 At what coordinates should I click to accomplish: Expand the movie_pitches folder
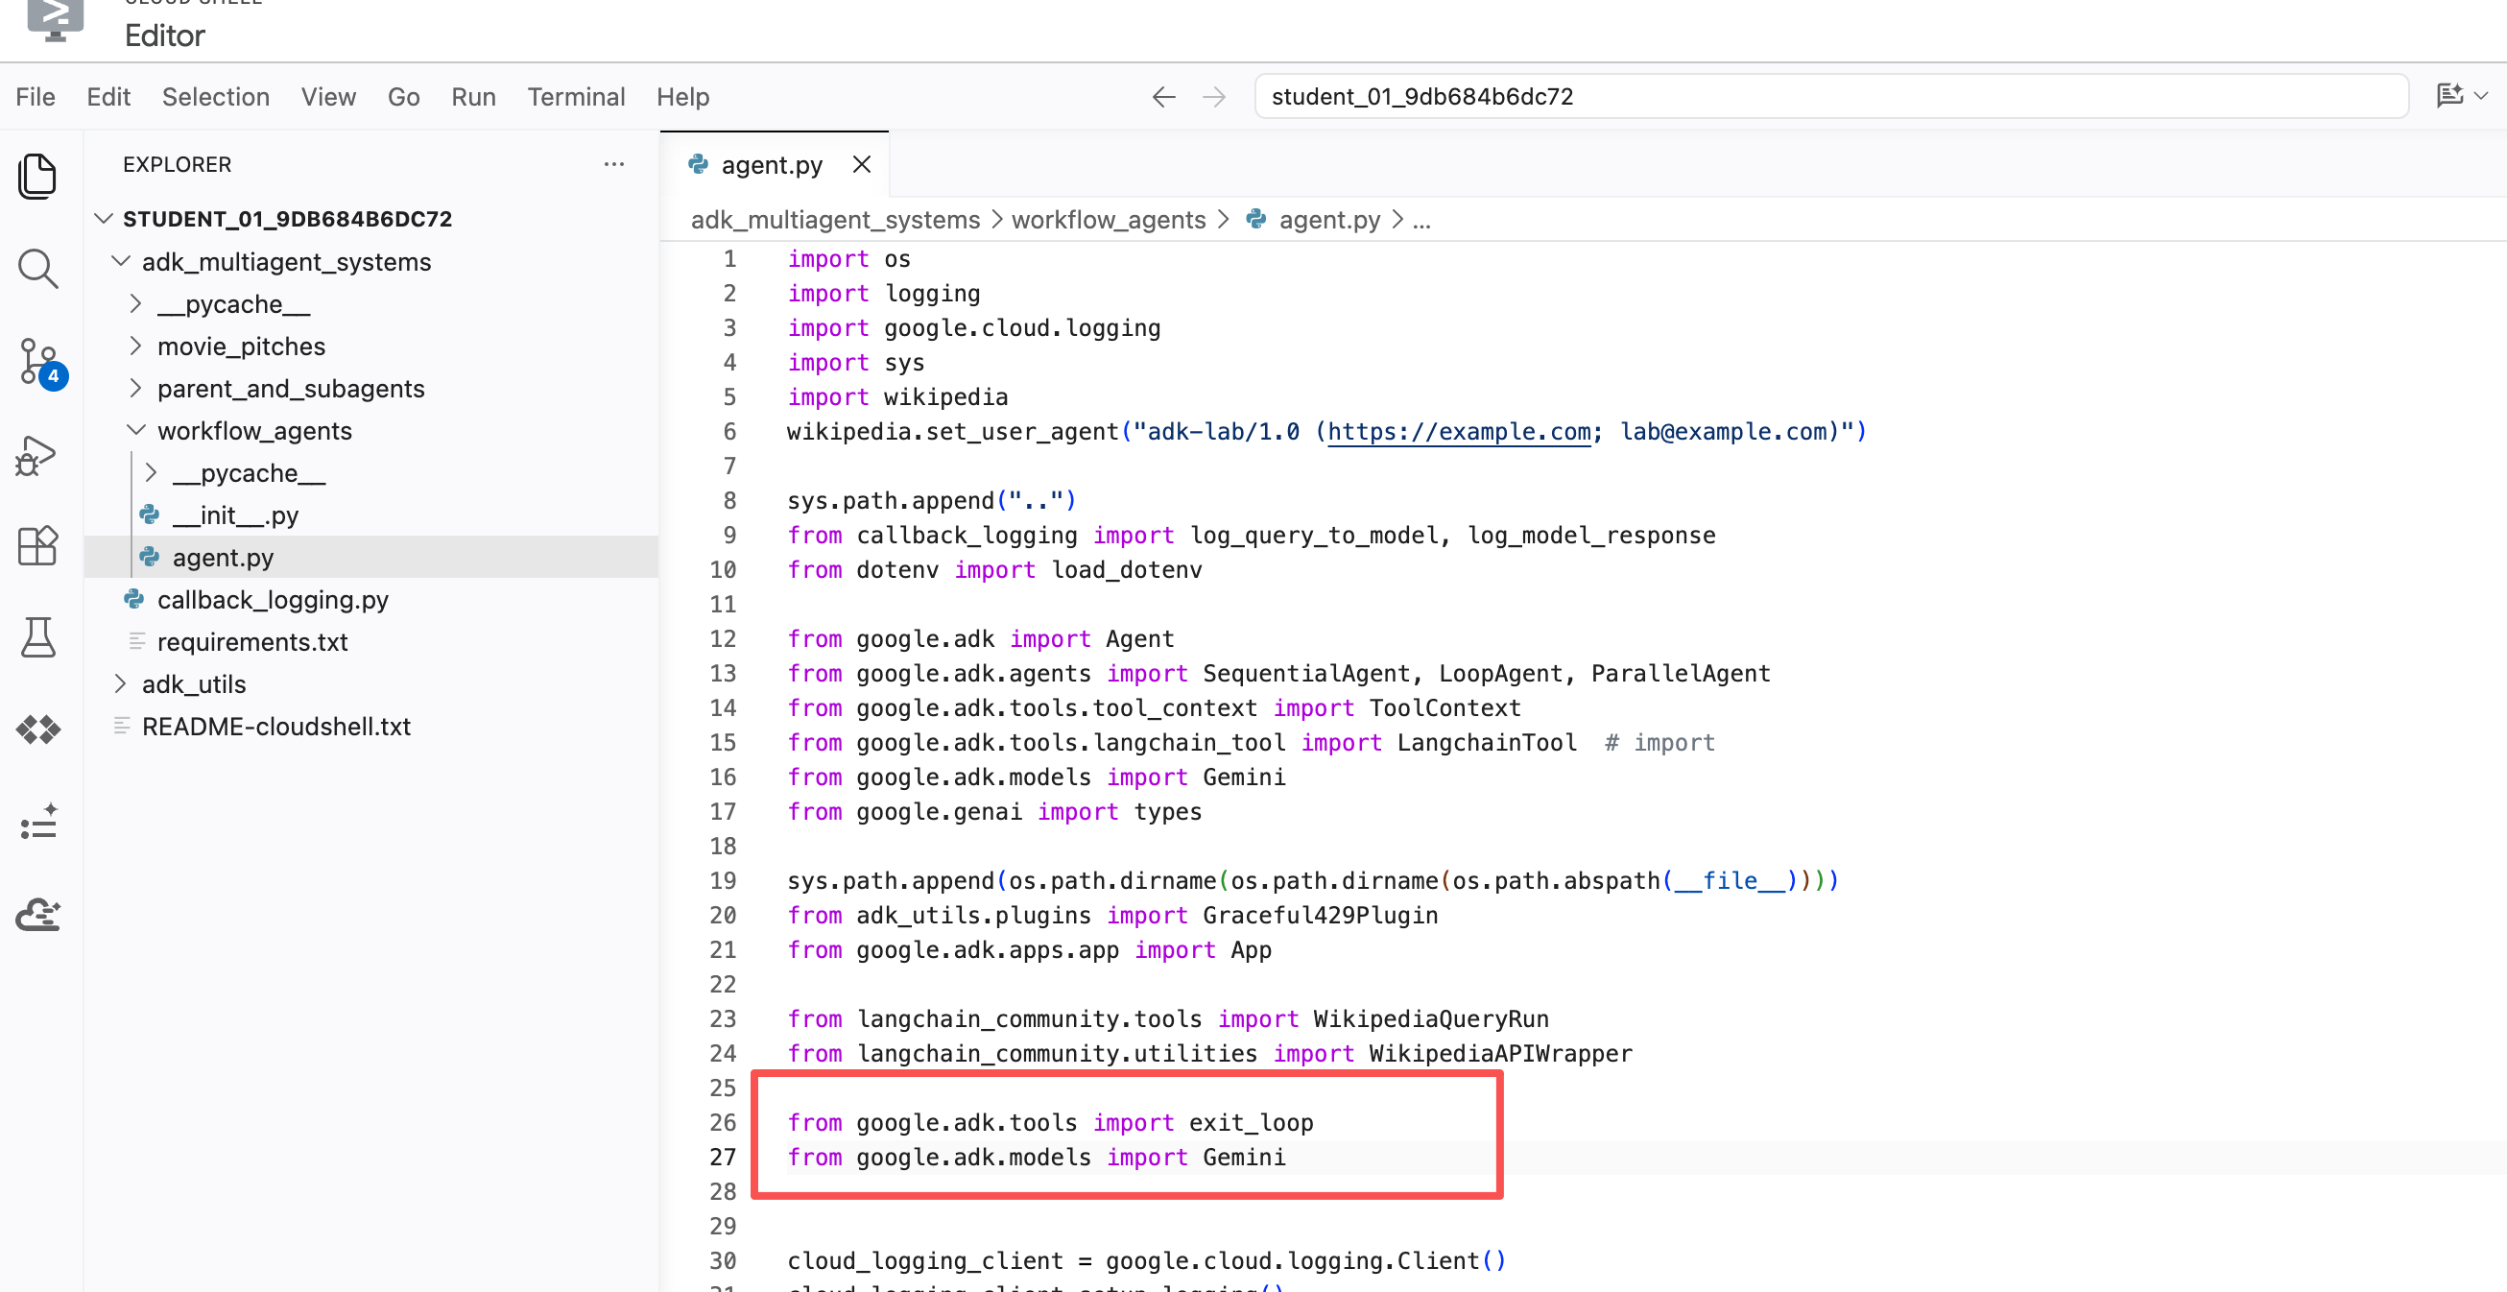point(136,346)
